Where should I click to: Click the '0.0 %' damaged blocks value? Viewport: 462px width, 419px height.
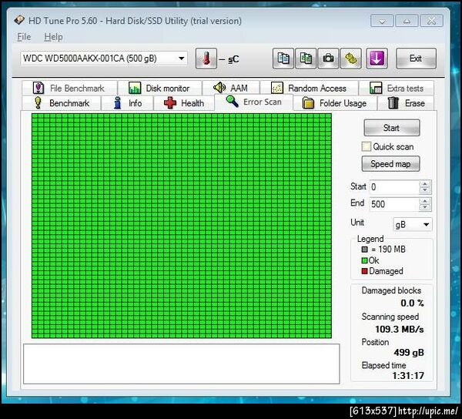pos(412,303)
